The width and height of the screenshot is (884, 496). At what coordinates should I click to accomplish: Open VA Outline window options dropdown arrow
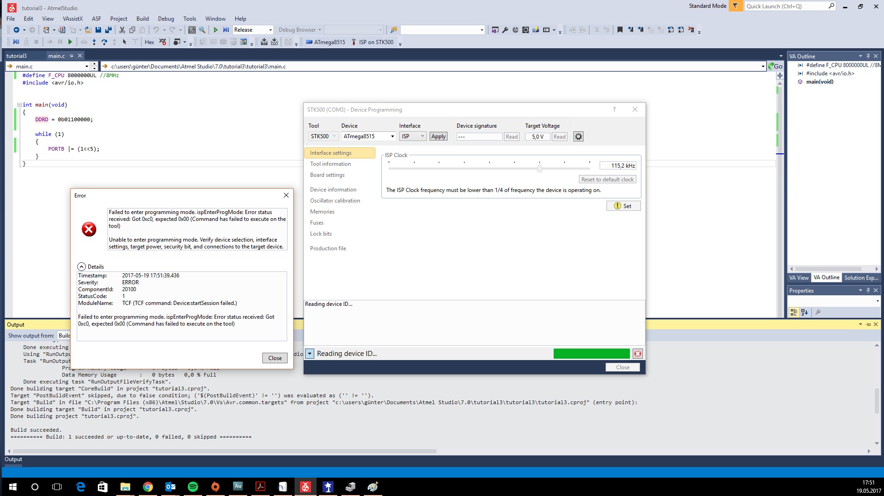(x=860, y=56)
